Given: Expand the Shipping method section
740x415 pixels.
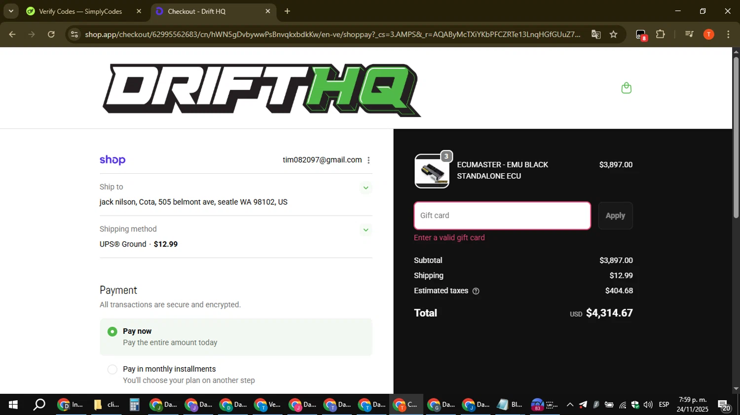Looking at the screenshot, I should pyautogui.click(x=366, y=230).
